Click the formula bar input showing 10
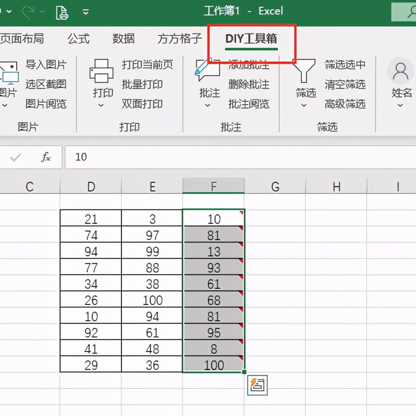 pos(240,157)
